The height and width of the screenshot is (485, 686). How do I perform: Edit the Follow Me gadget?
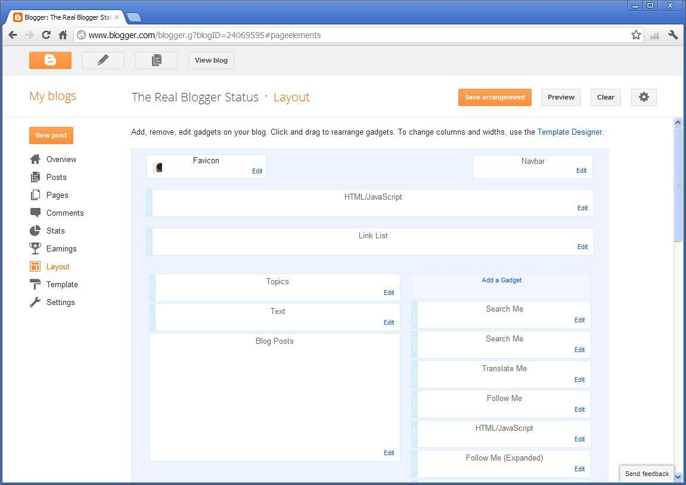[580, 410]
